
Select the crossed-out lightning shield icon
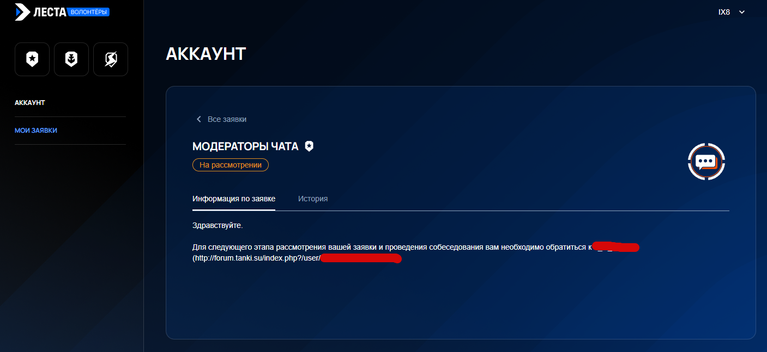[111, 59]
